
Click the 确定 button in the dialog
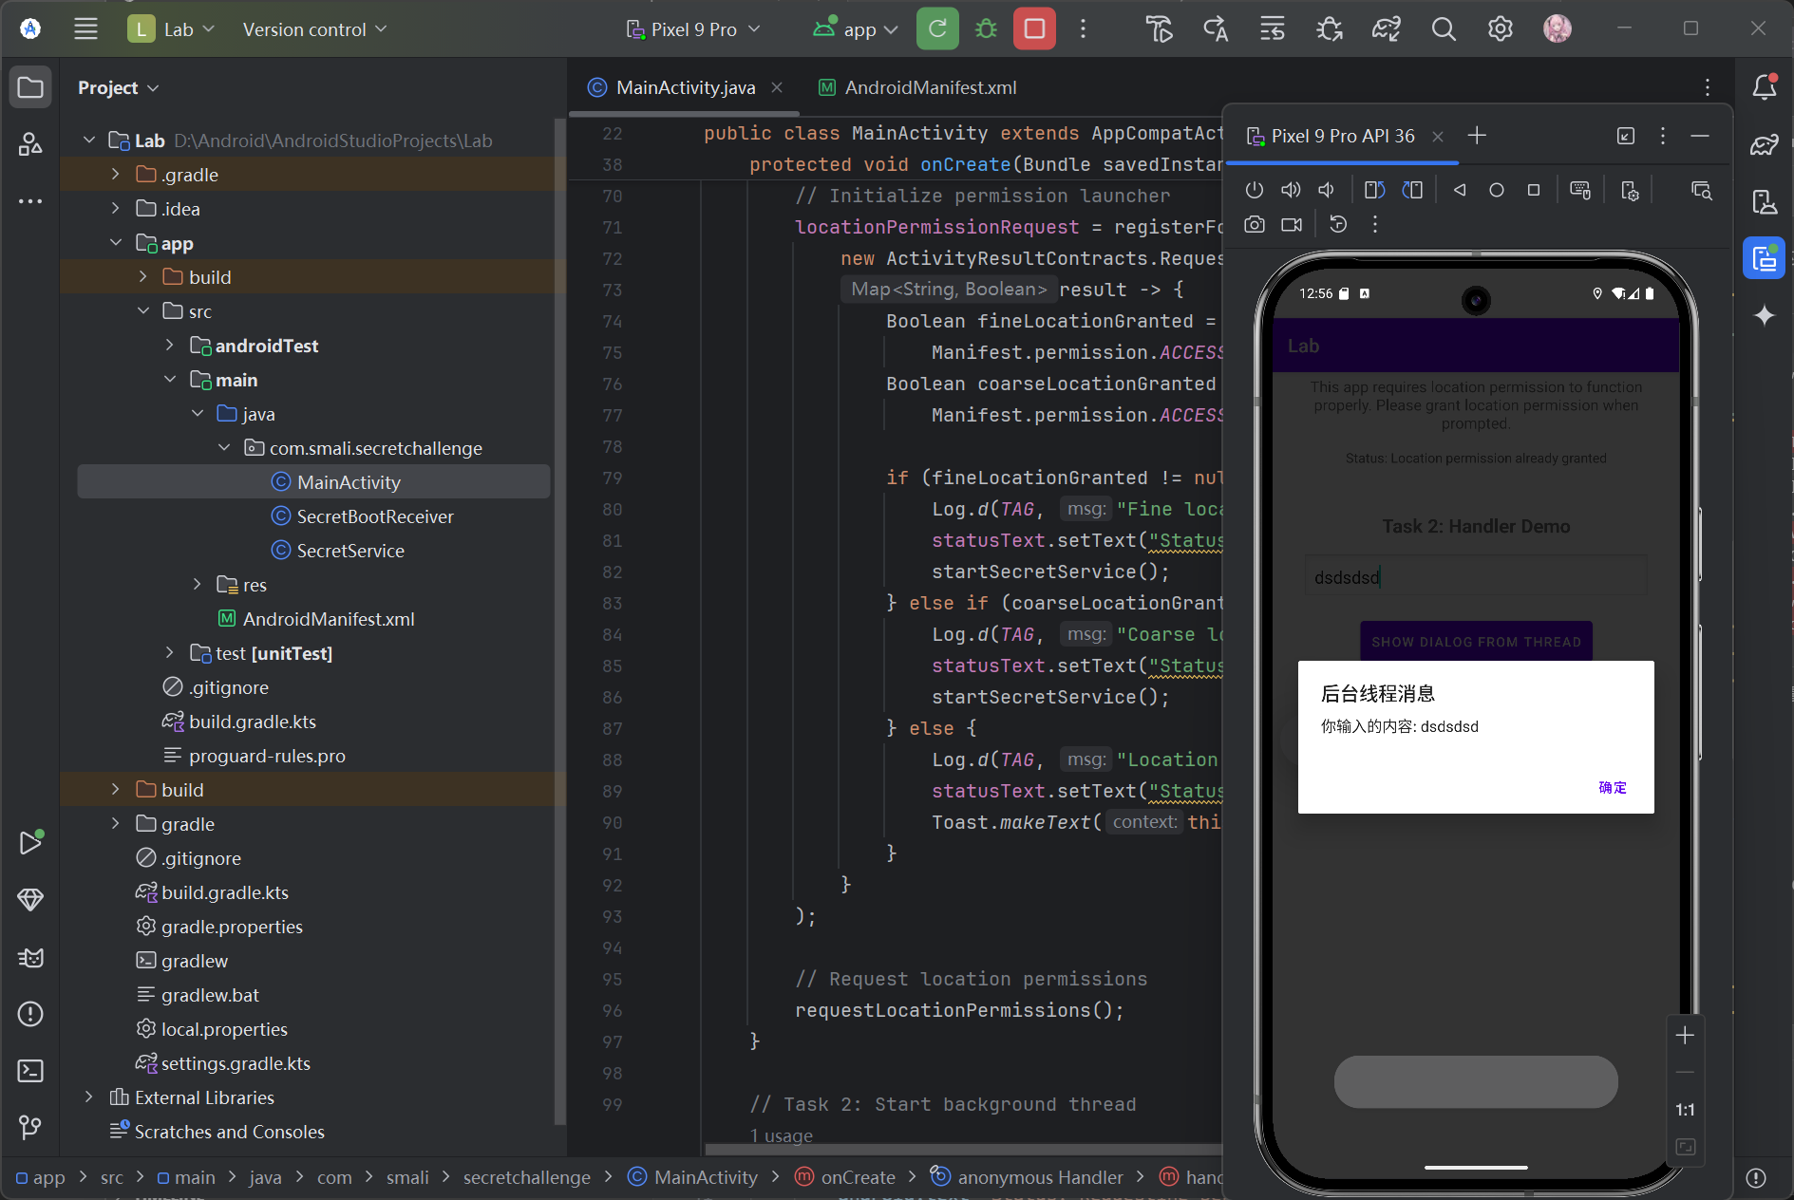1612,787
